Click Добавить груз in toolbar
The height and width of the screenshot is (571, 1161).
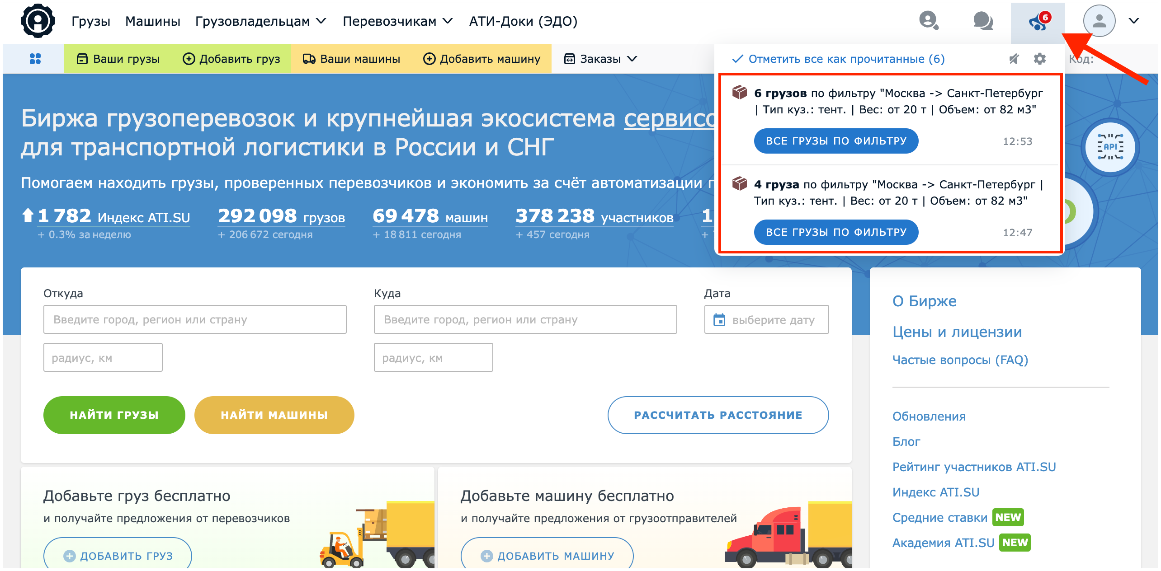coord(231,59)
